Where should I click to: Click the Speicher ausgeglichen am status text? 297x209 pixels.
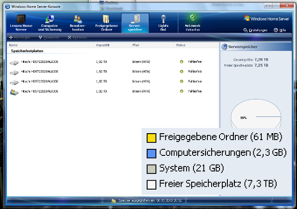pos(150,201)
